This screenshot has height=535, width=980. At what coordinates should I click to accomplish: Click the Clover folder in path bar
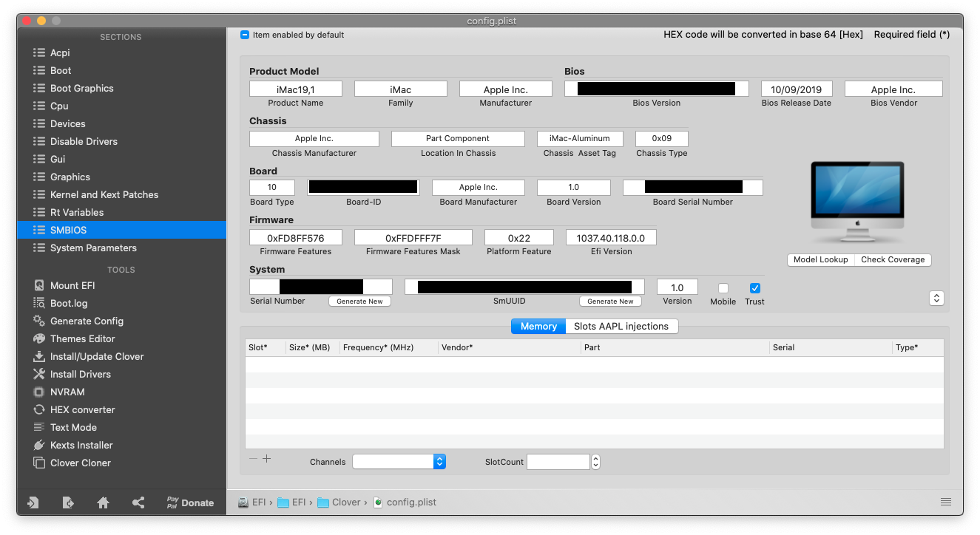point(339,502)
